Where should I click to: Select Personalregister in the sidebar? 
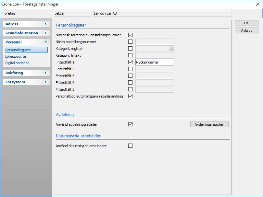pos(26,50)
